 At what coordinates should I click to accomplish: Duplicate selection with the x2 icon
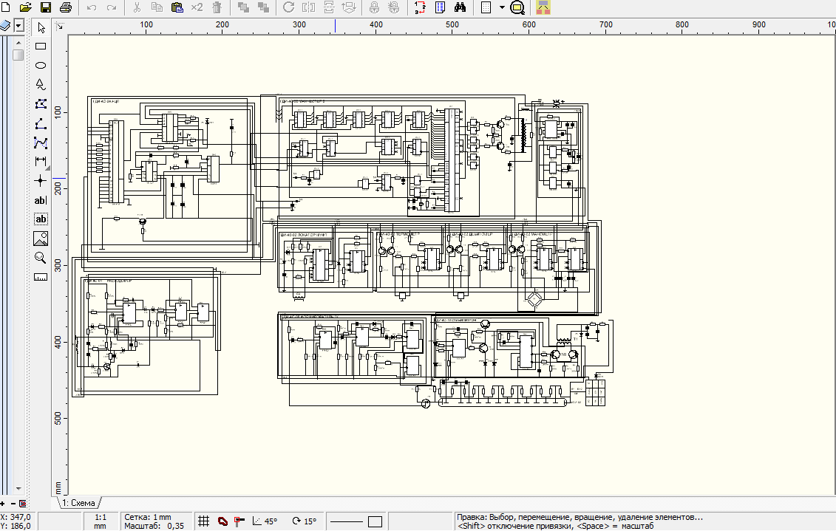197,7
